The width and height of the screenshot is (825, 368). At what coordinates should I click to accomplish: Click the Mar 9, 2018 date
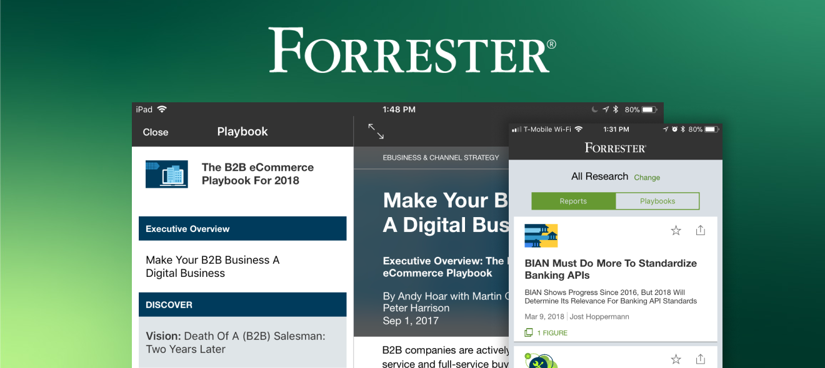(544, 316)
